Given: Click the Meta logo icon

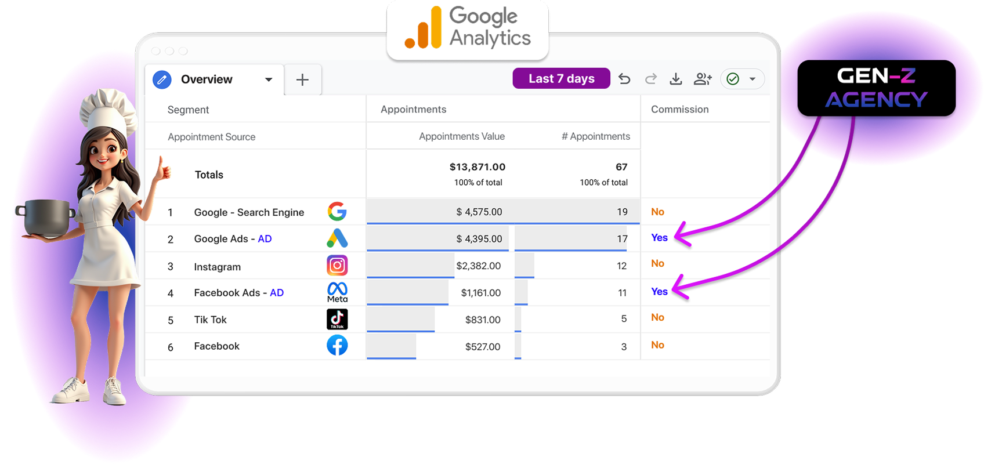Looking at the screenshot, I should [337, 292].
